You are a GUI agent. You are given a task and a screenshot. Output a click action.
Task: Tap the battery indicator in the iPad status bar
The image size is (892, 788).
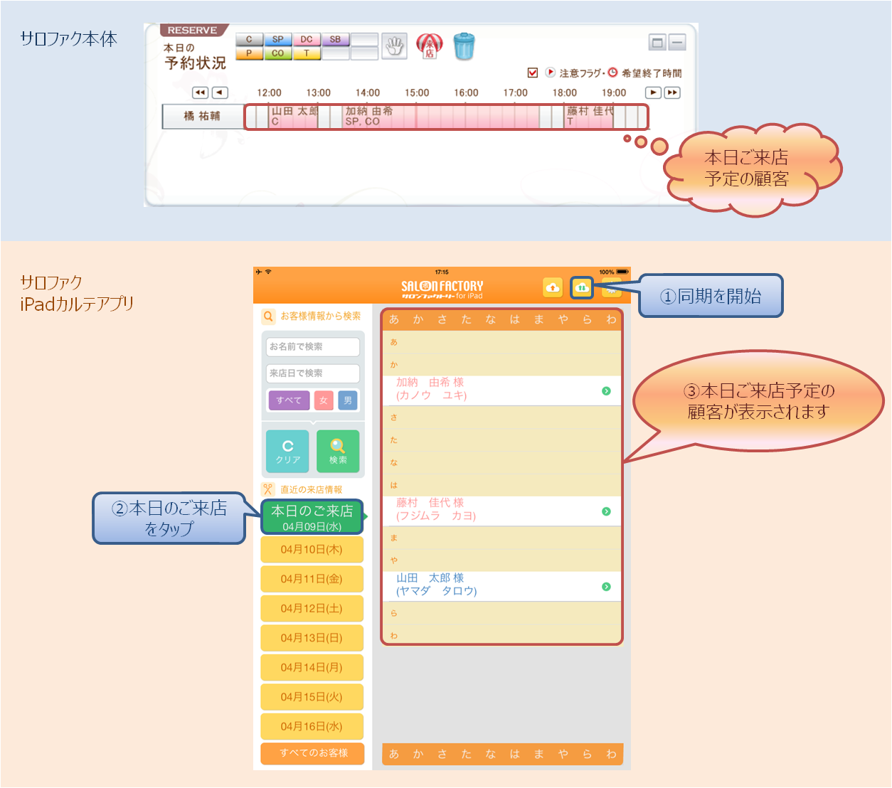622,272
